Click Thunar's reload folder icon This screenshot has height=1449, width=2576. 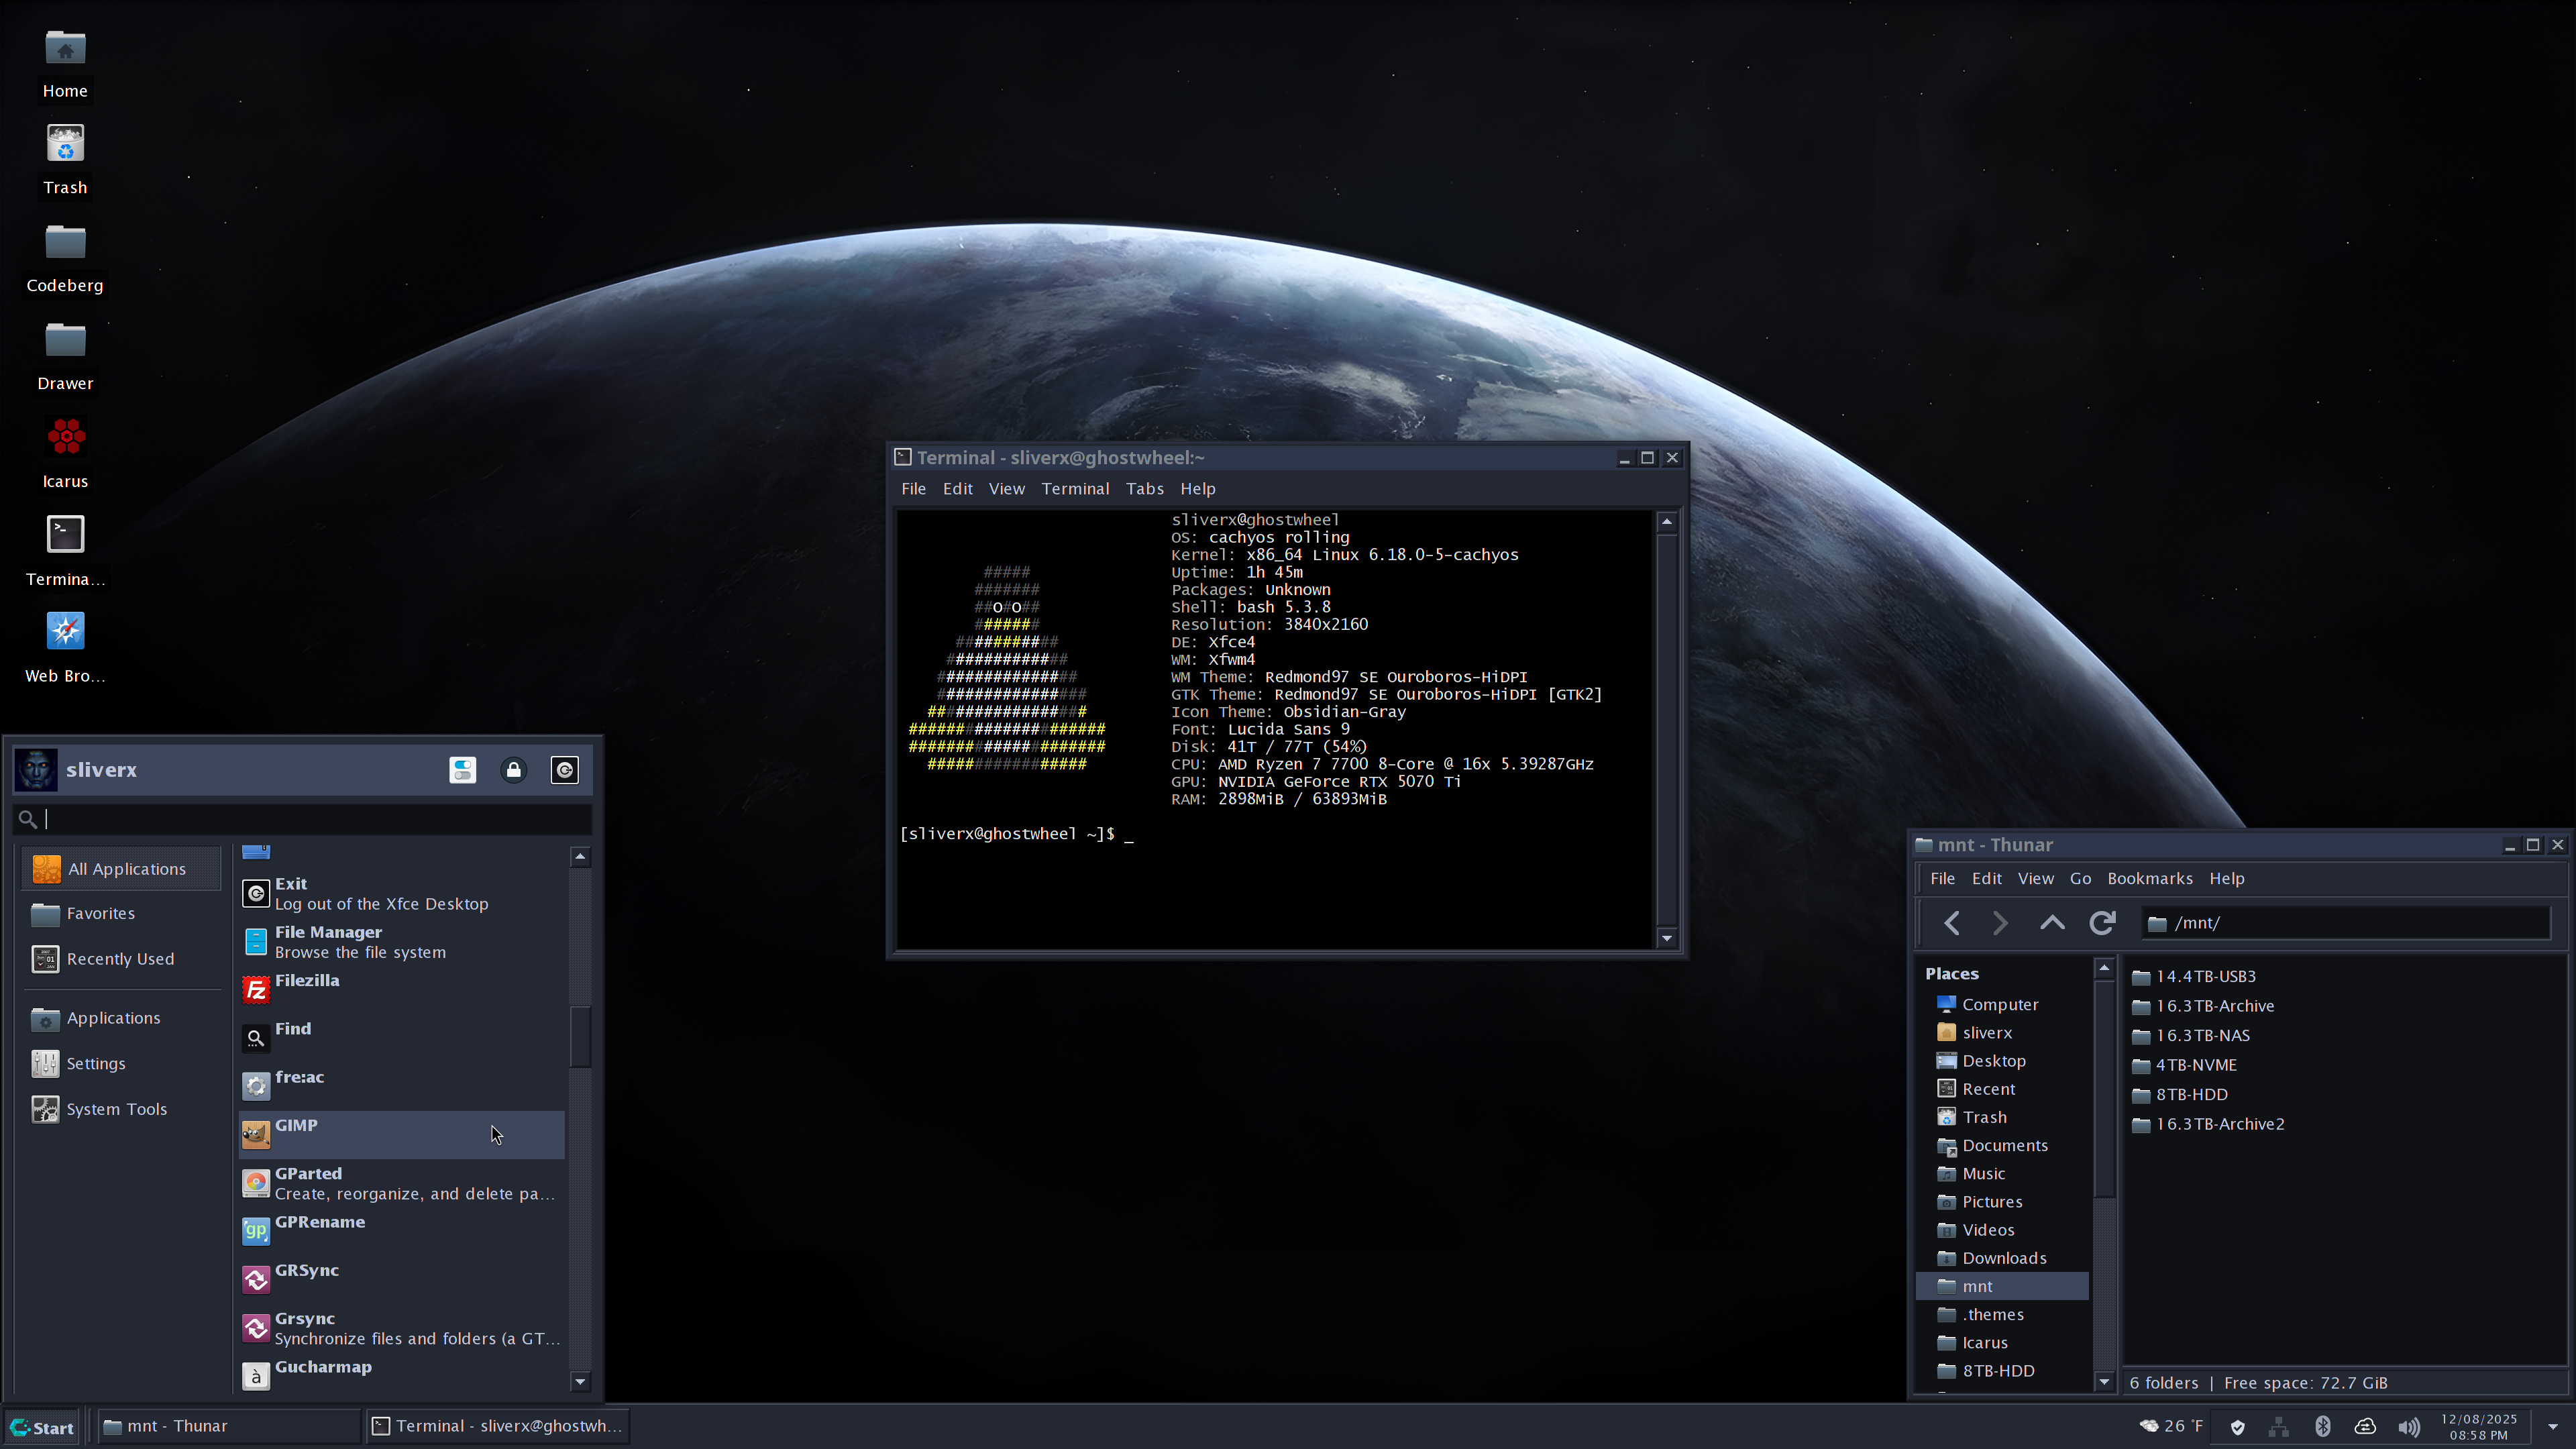(2102, 923)
